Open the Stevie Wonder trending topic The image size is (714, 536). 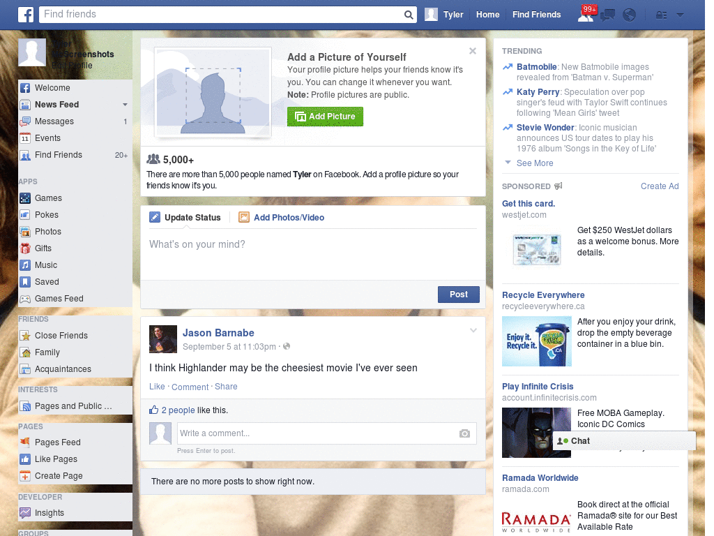pyautogui.click(x=545, y=128)
